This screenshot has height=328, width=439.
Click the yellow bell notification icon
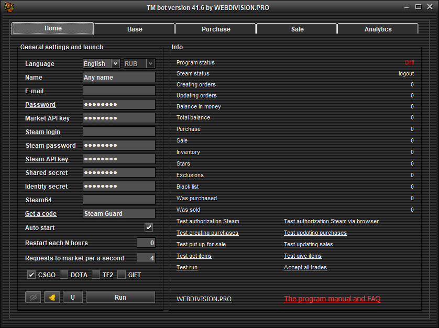click(52, 297)
